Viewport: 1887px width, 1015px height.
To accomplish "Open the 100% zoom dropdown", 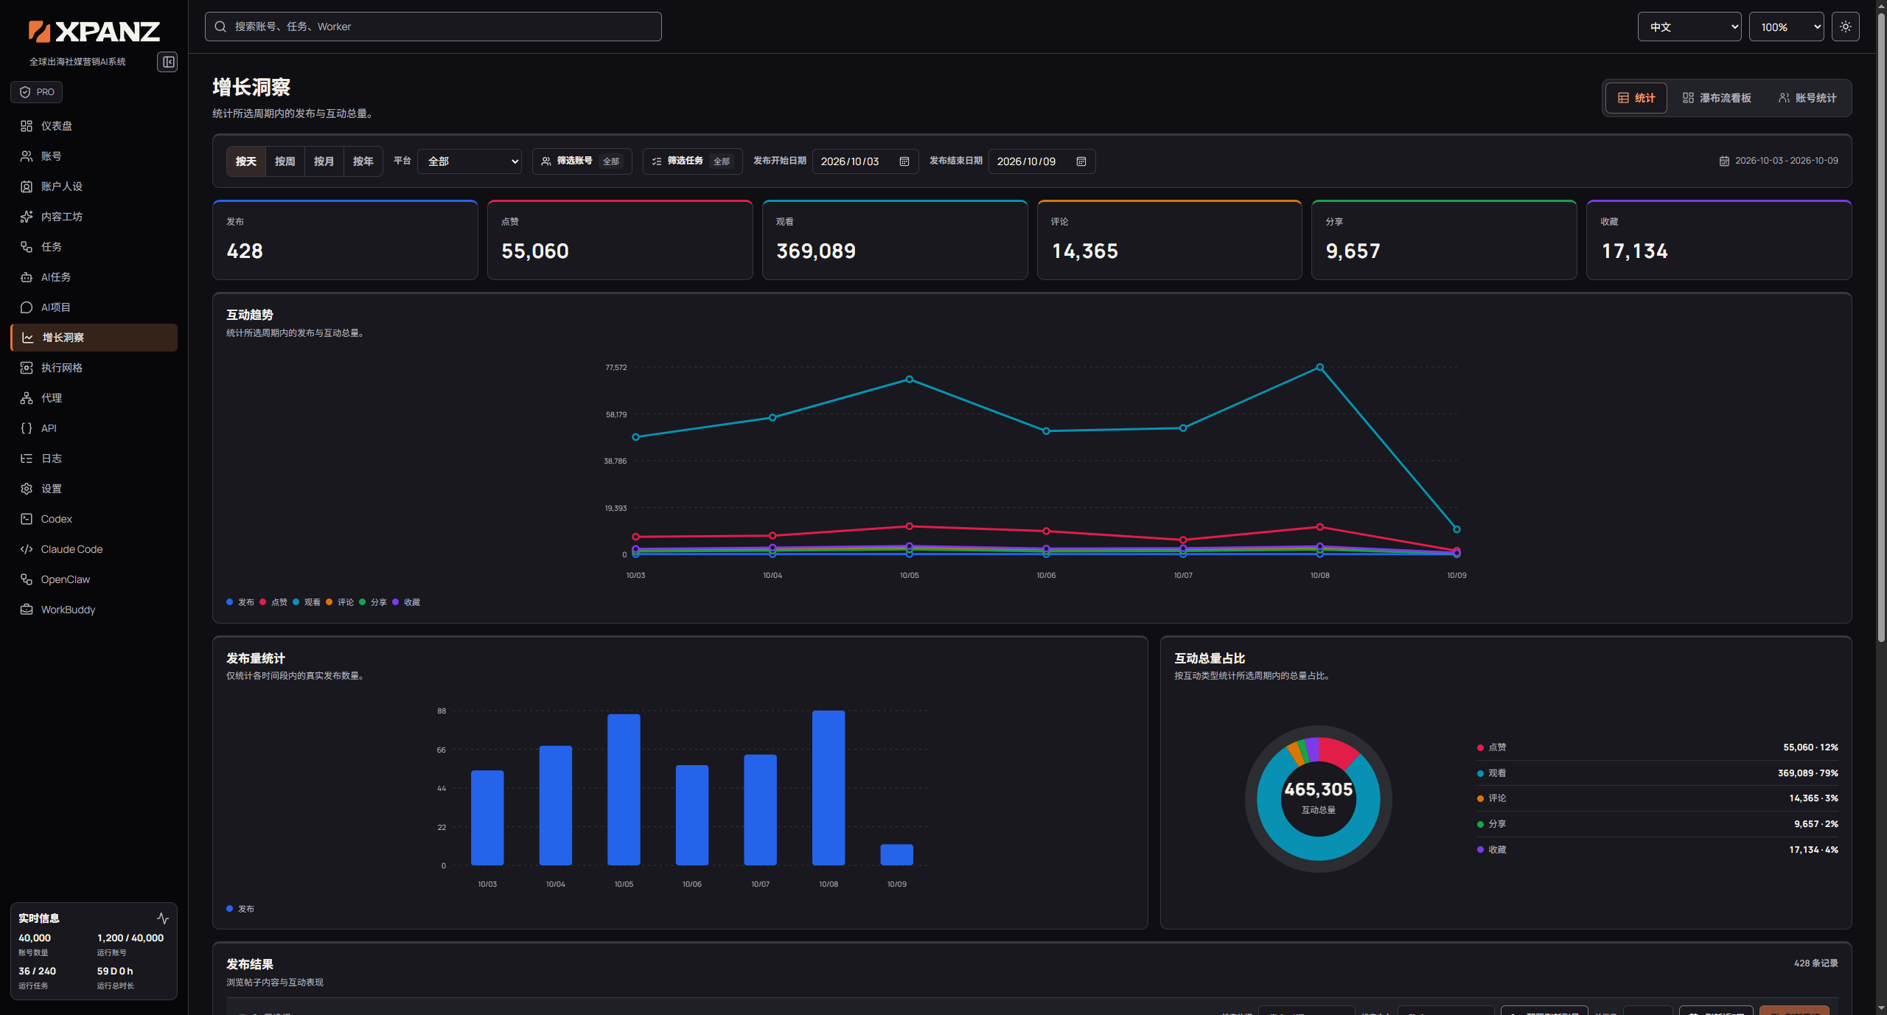I will coord(1786,27).
